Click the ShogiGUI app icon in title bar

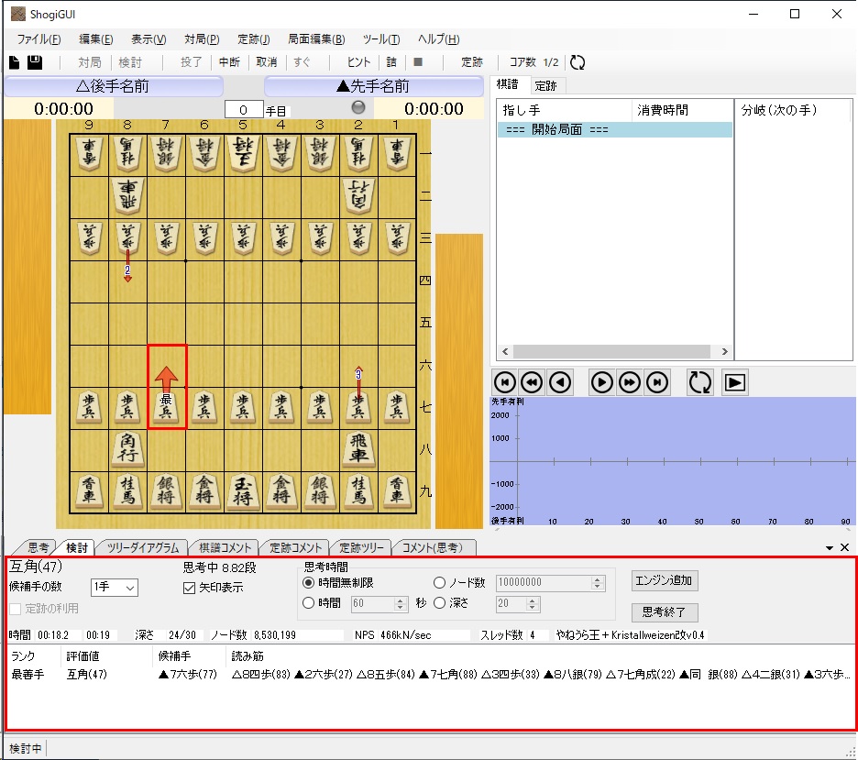coord(18,14)
